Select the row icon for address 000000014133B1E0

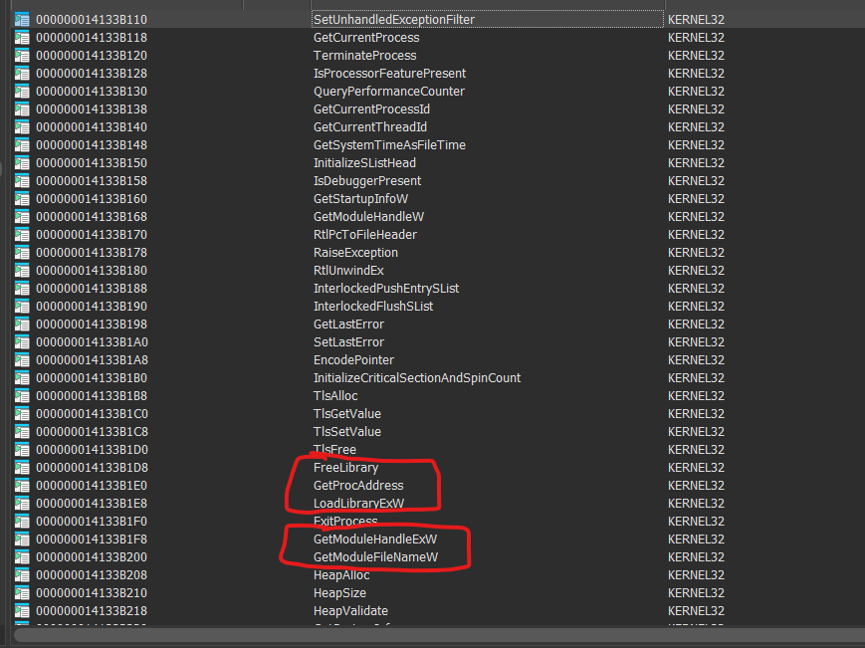pyautogui.click(x=22, y=485)
